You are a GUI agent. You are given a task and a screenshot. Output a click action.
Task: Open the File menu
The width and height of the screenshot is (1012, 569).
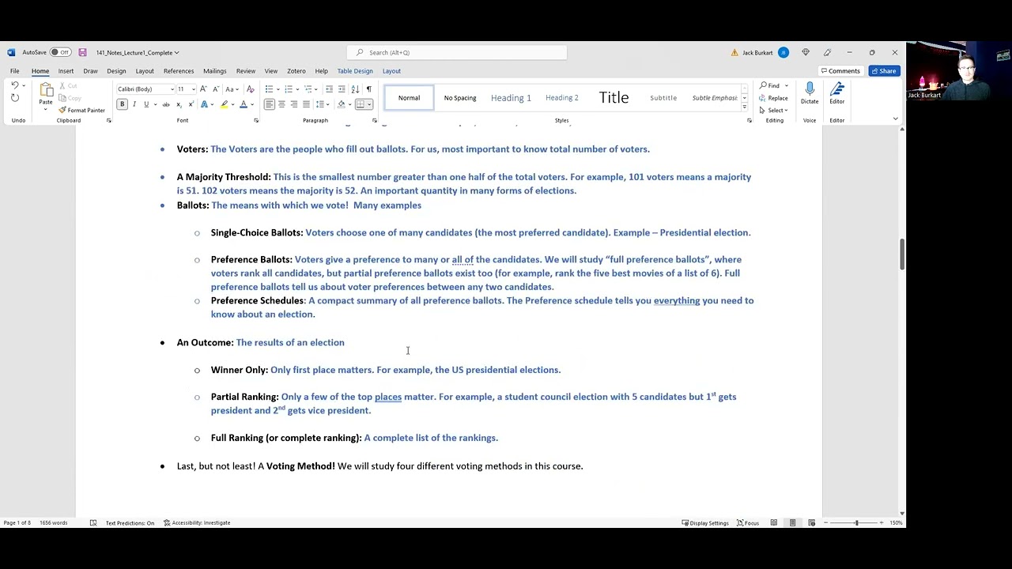tap(14, 71)
